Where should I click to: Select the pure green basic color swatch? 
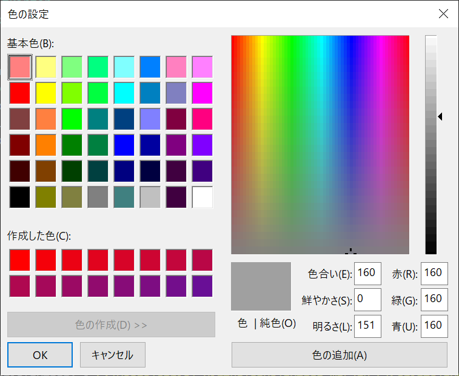coord(72,119)
